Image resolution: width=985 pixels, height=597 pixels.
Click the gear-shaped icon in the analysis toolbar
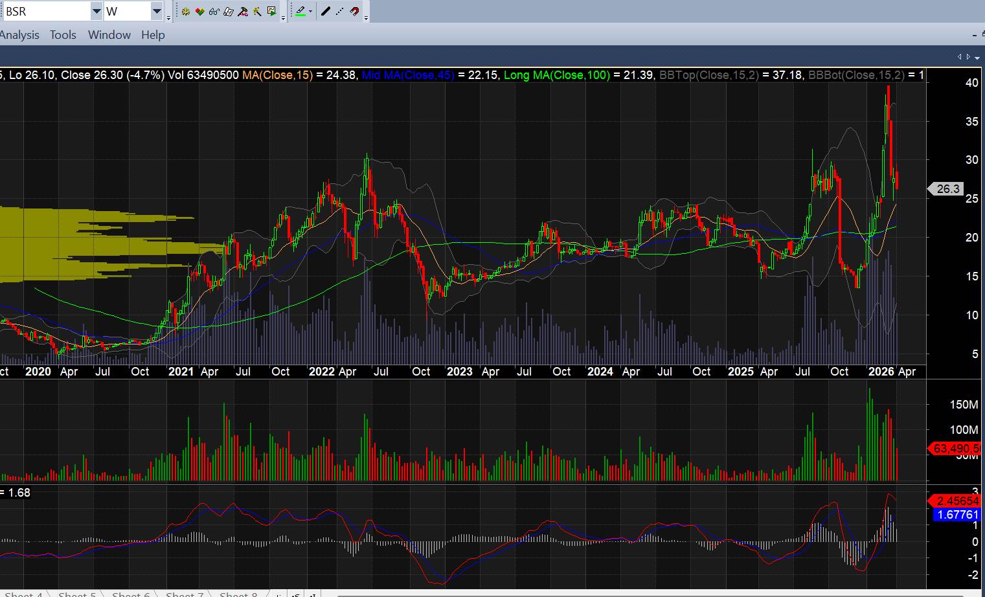[186, 12]
